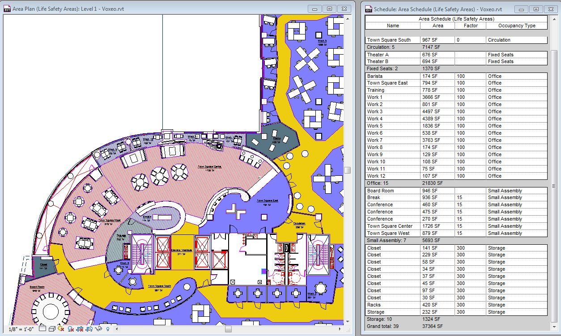Click Revit icon in Schedule window title bar
The image size is (561, 336).
click(x=369, y=9)
